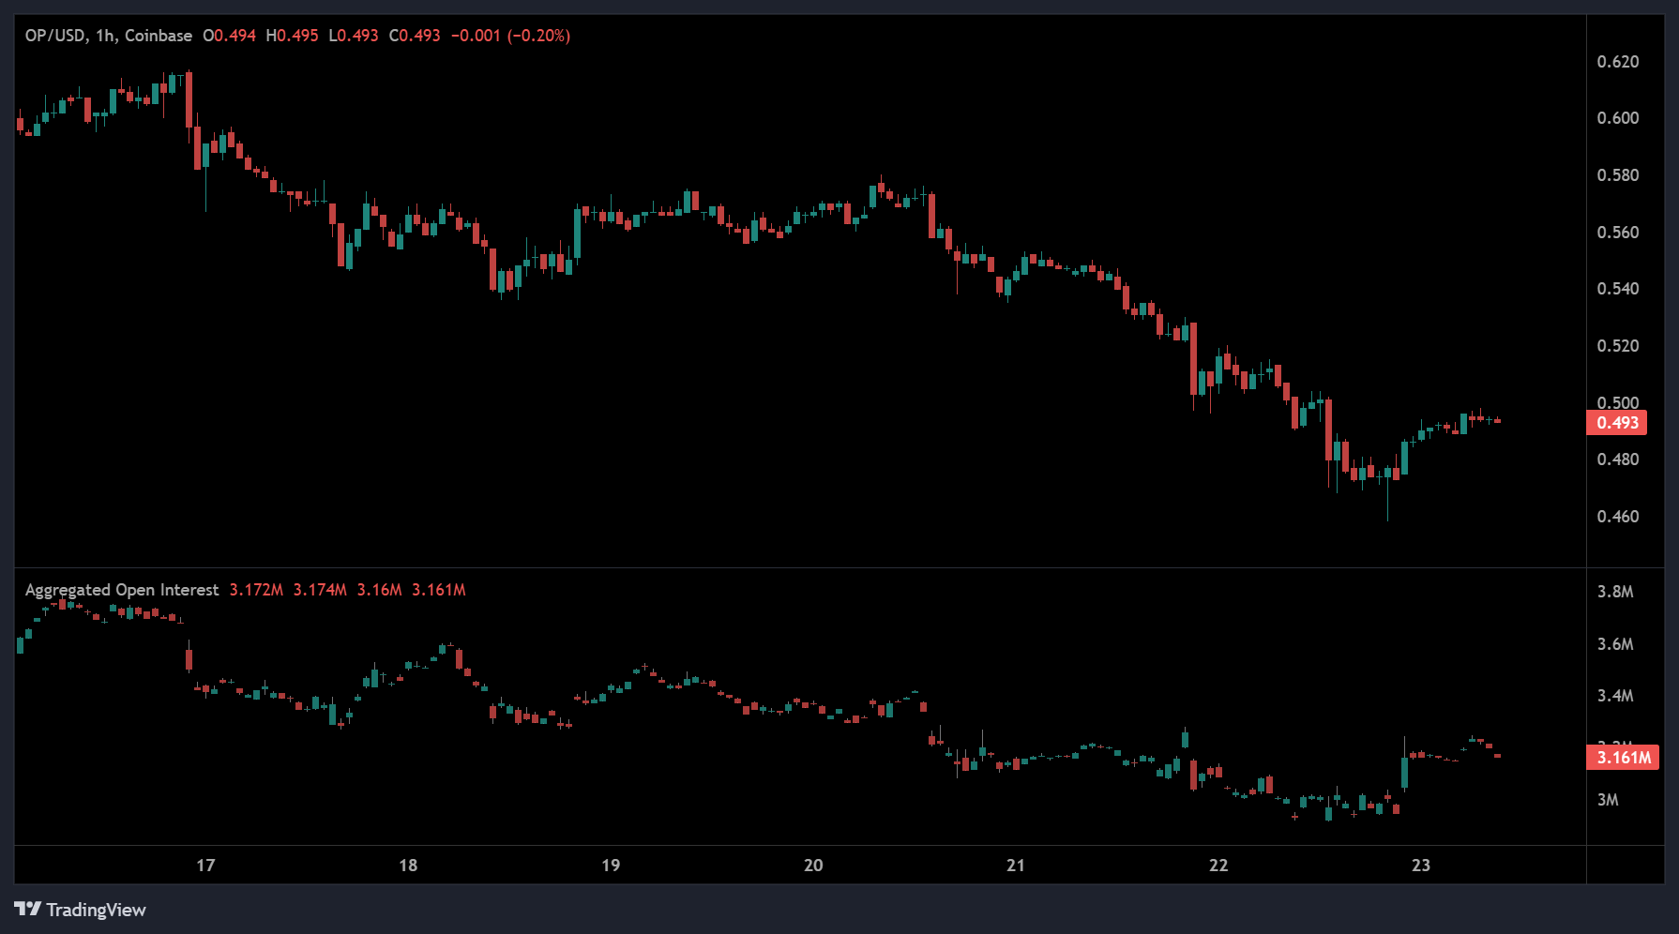Click the 0.460 price axis label

1618,517
